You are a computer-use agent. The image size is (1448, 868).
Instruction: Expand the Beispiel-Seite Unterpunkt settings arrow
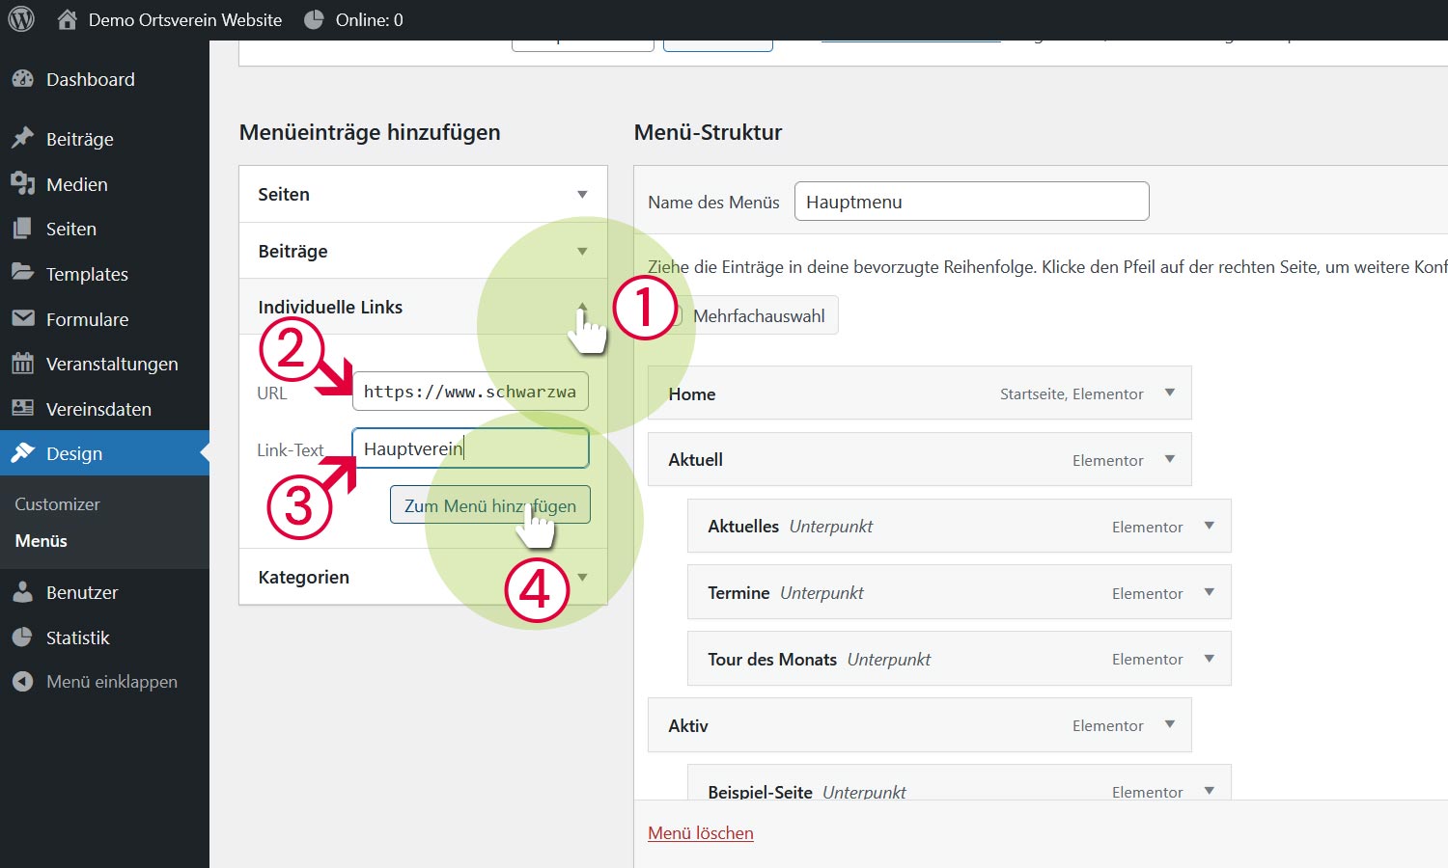[x=1210, y=791]
